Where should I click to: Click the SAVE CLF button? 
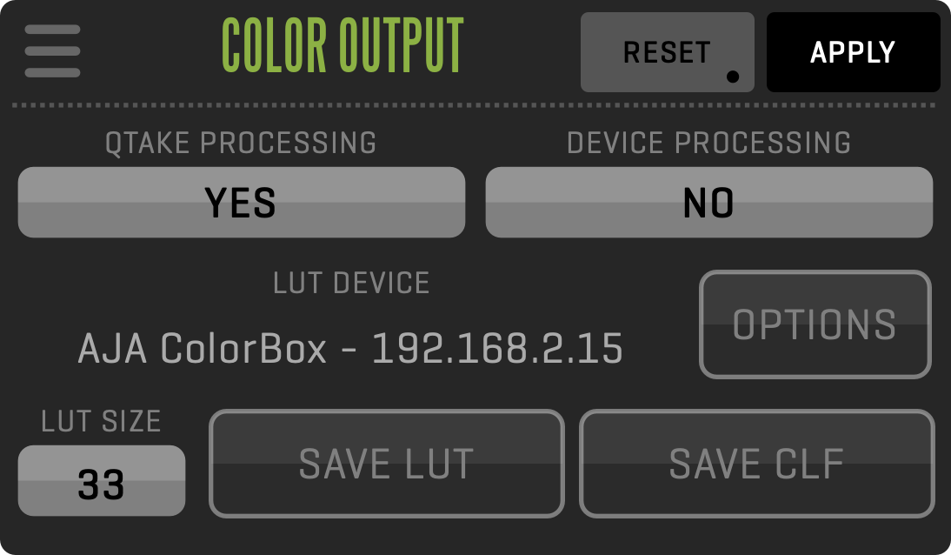point(756,464)
